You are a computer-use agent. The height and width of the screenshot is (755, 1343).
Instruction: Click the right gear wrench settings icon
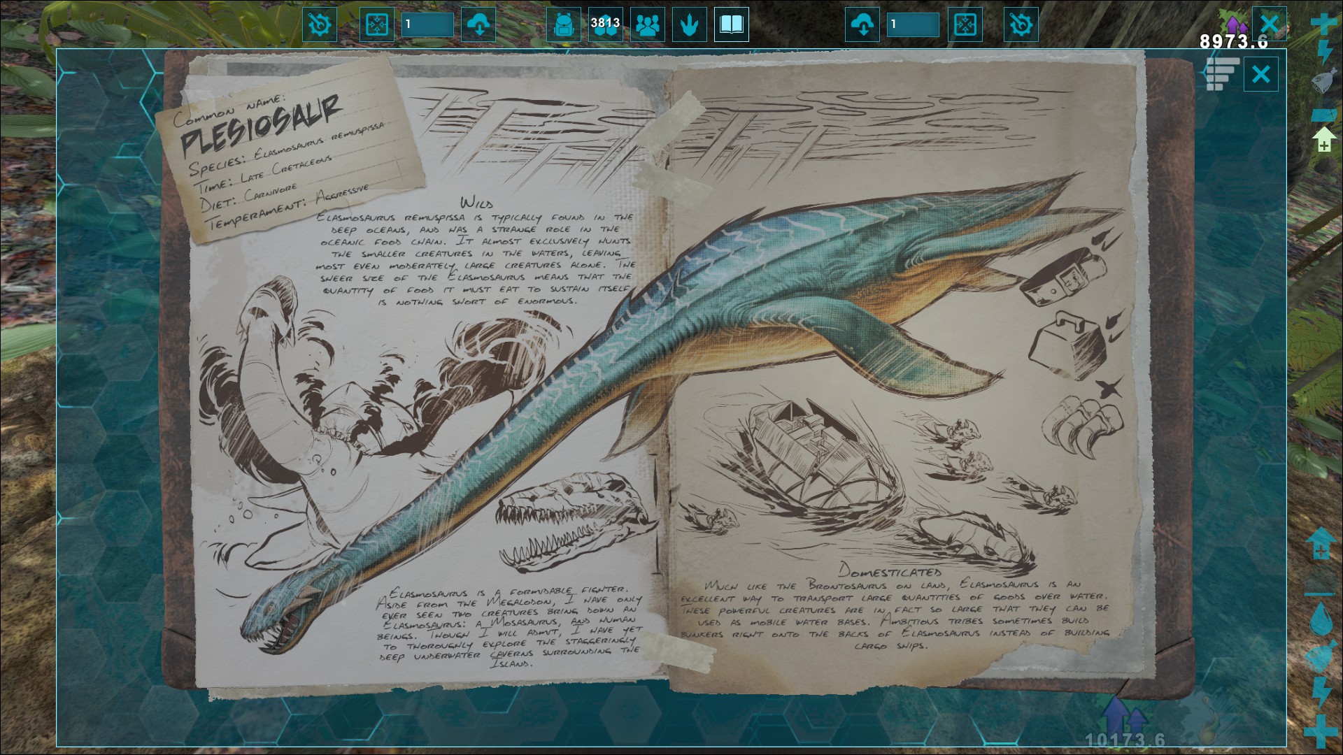1021,25
